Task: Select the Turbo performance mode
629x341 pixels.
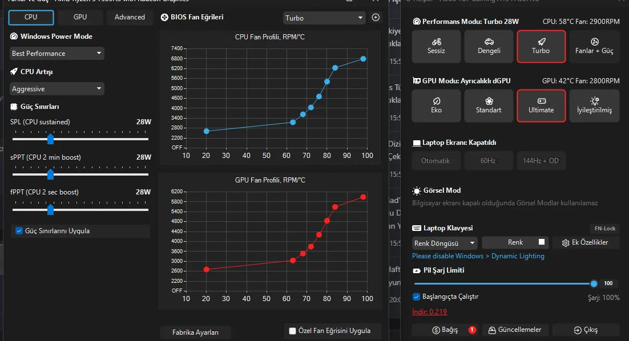Action: pyautogui.click(x=541, y=47)
